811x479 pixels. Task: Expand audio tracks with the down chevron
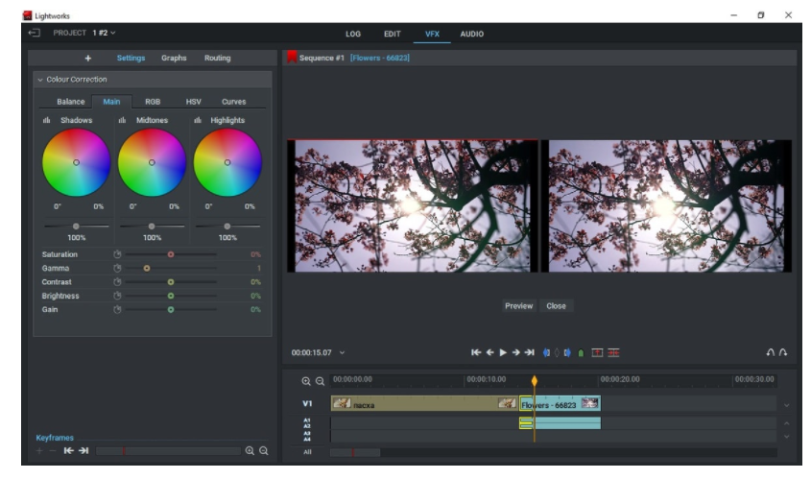(x=786, y=437)
